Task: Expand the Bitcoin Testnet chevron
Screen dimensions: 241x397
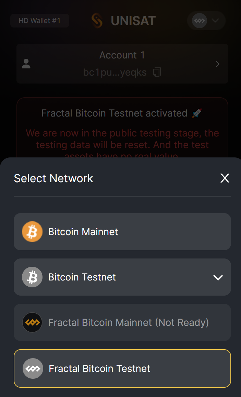Action: pyautogui.click(x=218, y=277)
